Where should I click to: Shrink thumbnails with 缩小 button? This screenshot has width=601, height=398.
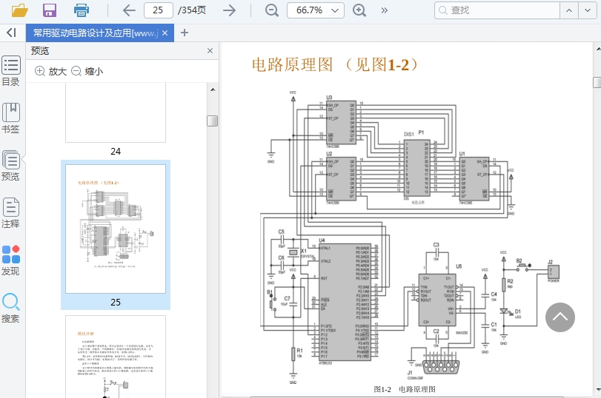[x=87, y=72]
